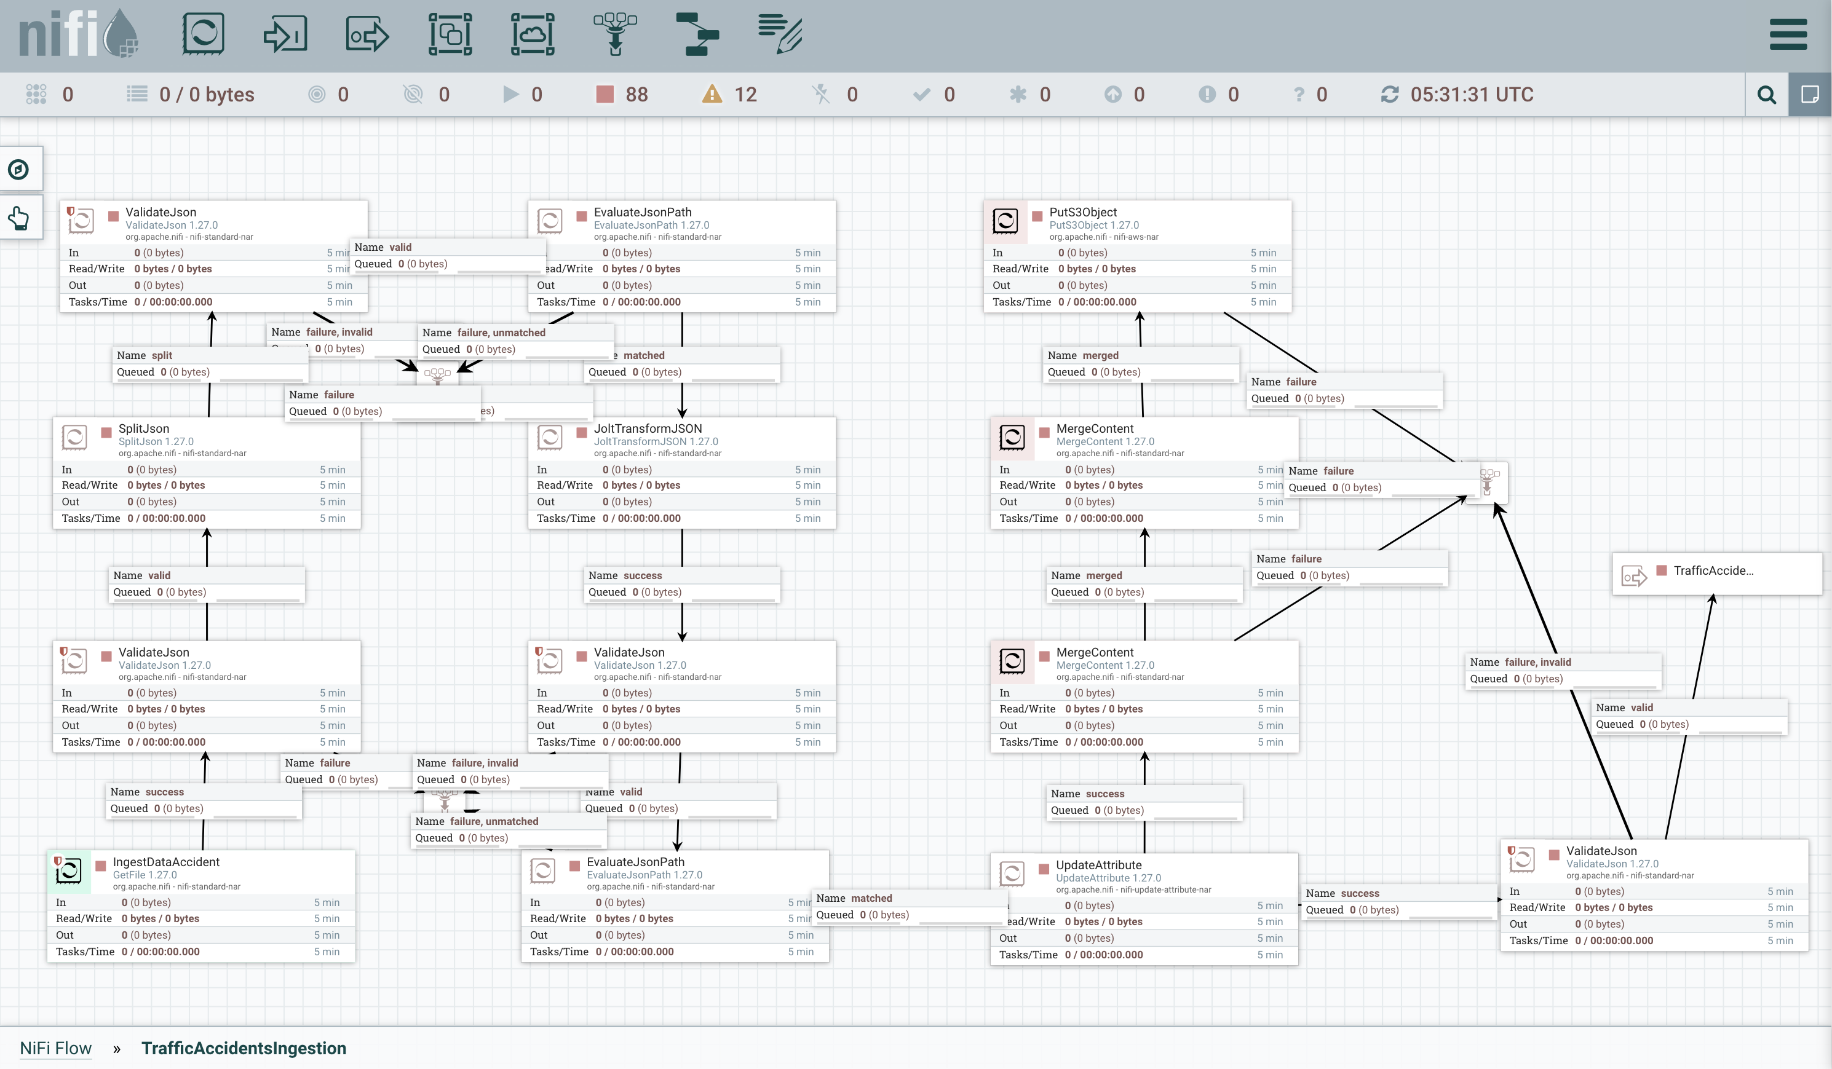Open the search magnifier
The image size is (1832, 1069).
point(1767,95)
